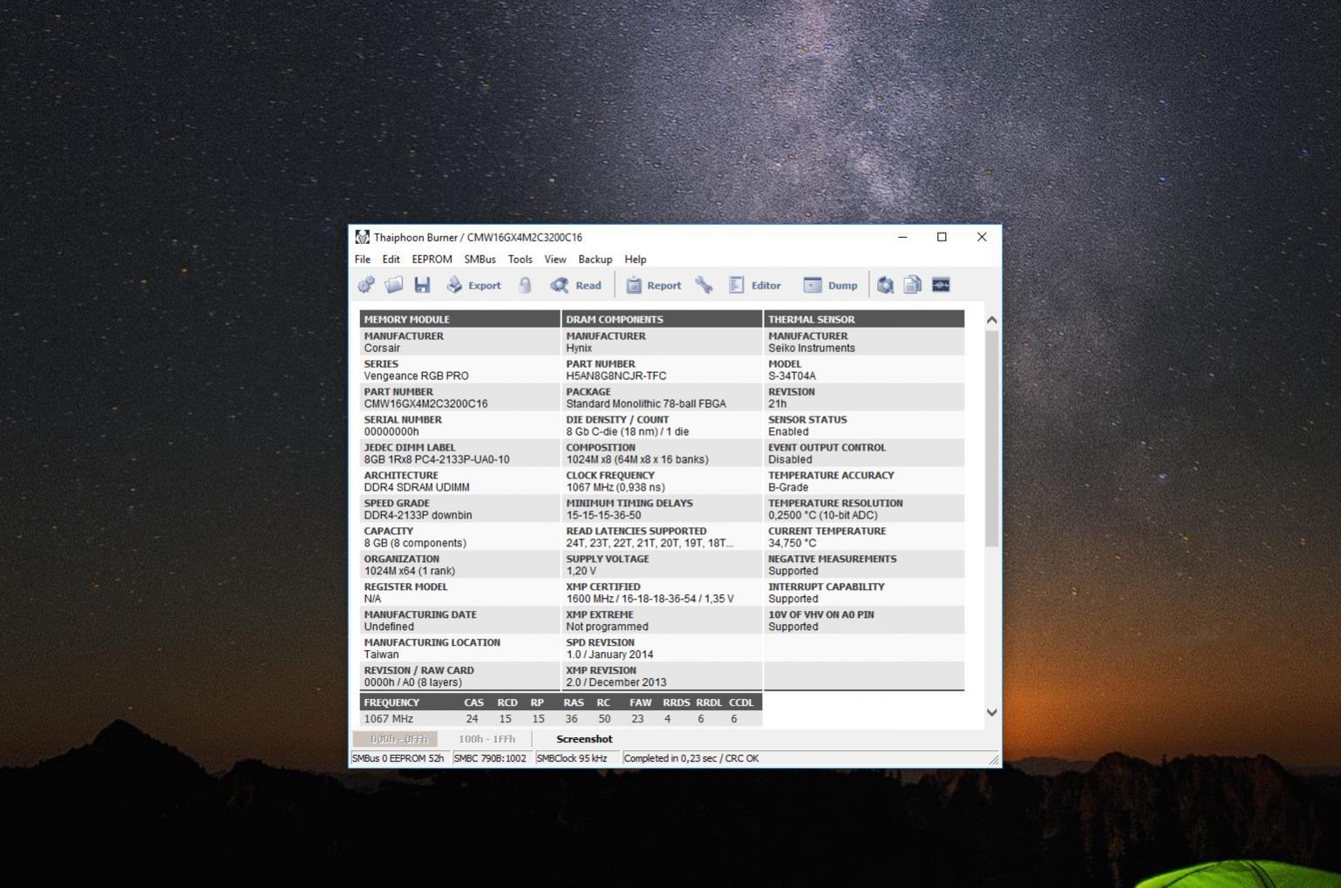Click architecture value 'DDR4 SDRAM UDIMM'
1341x888 pixels.
417,487
